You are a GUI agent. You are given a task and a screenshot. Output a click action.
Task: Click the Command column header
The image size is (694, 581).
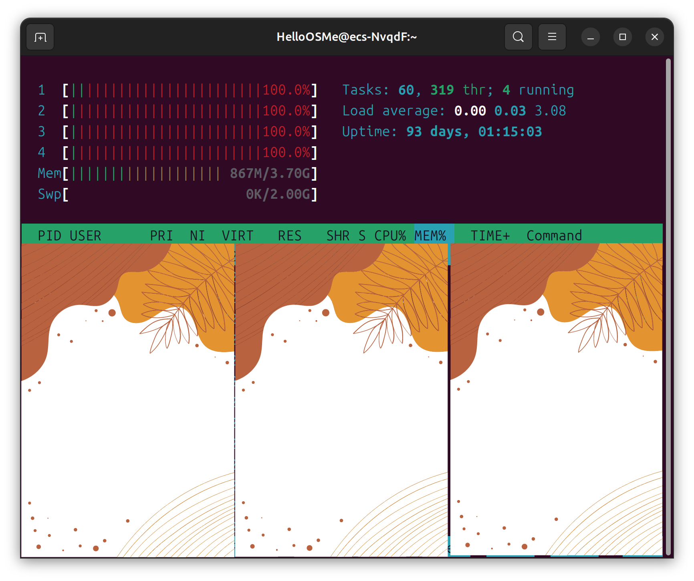click(554, 236)
